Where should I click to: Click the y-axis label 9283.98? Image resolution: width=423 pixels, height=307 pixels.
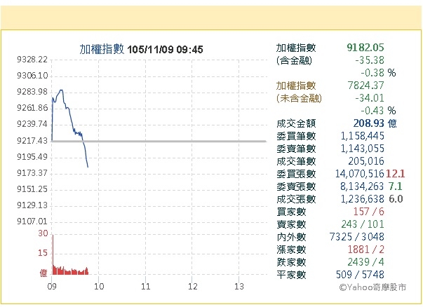[x=32, y=92]
